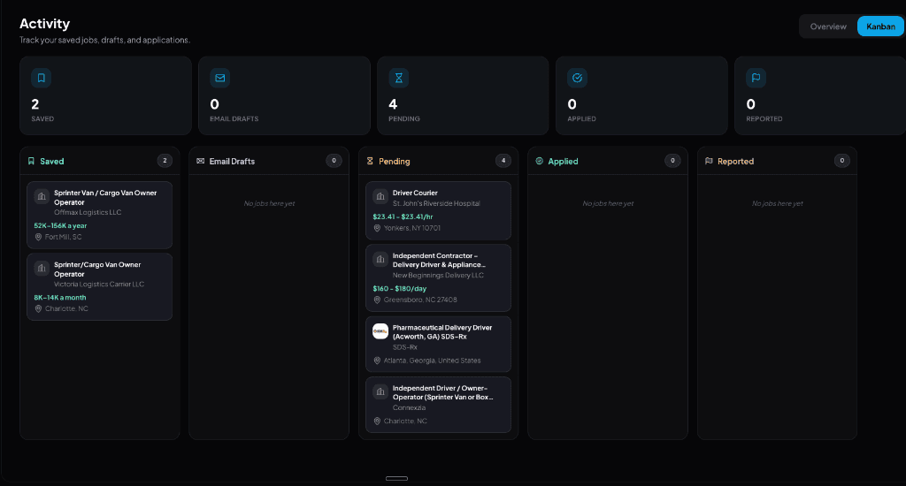This screenshot has width=906, height=486.
Task: Click the "SDS-Rx" company name
Action: 404,347
